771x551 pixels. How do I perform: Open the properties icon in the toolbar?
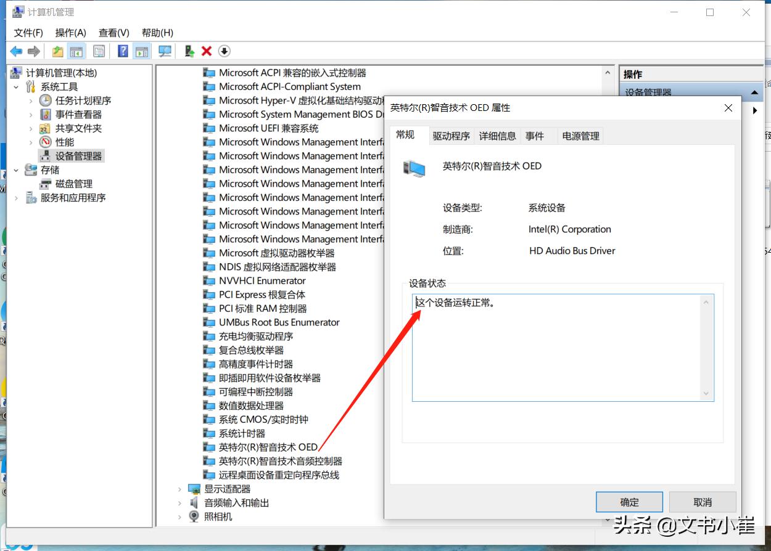click(99, 51)
